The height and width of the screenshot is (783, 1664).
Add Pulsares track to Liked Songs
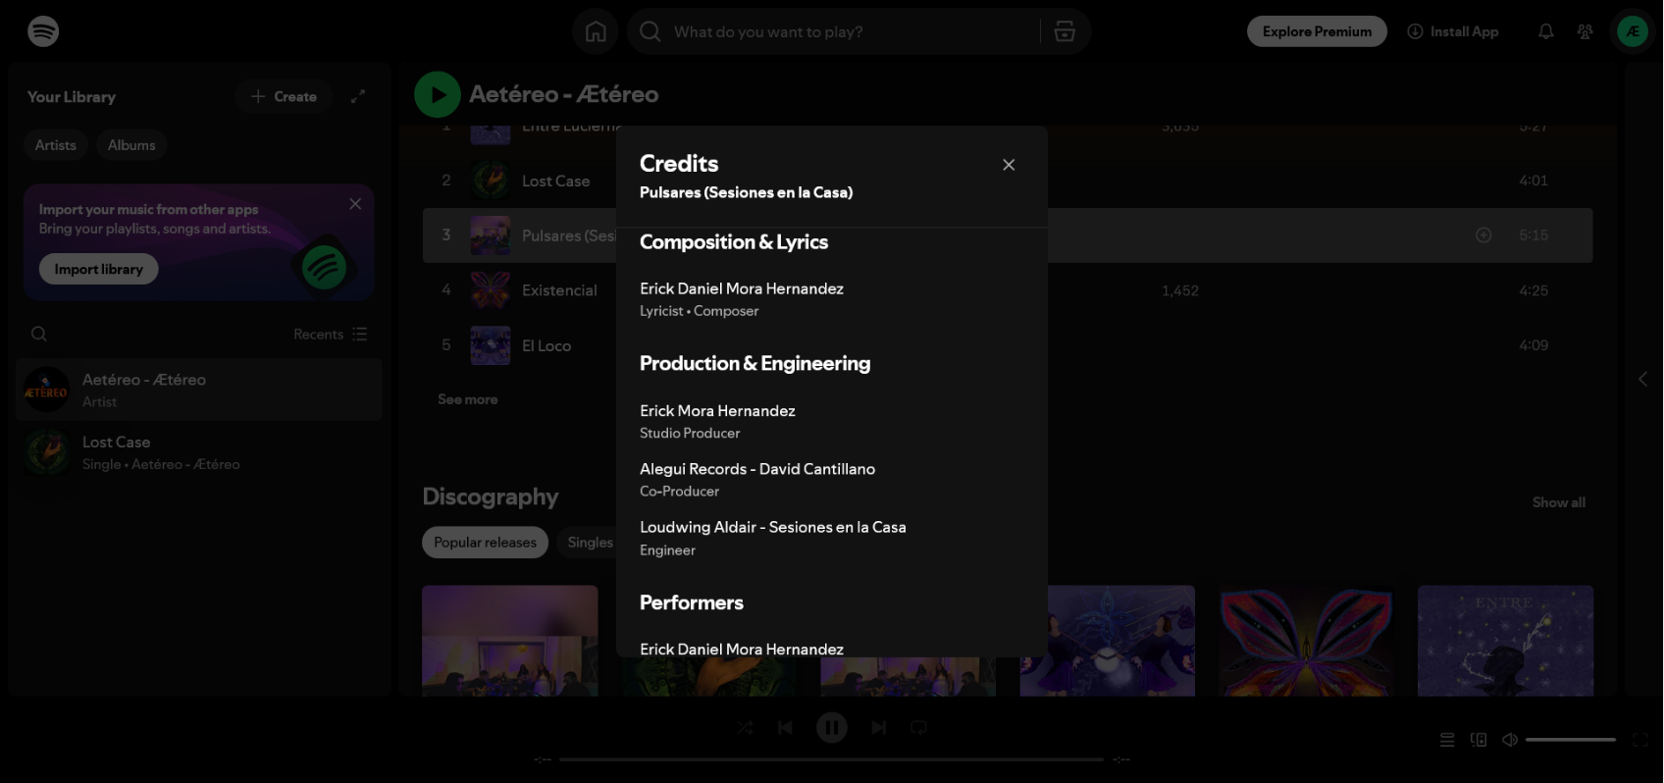click(x=1483, y=235)
